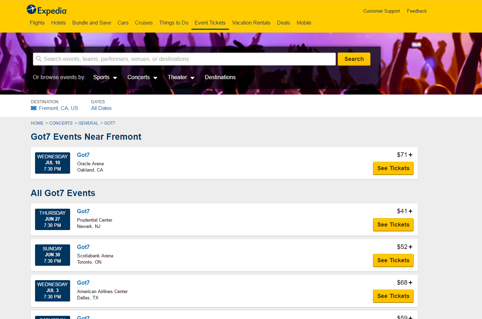Image resolution: width=482 pixels, height=319 pixels.
Task: Open the All Dates filter
Action: click(101, 108)
